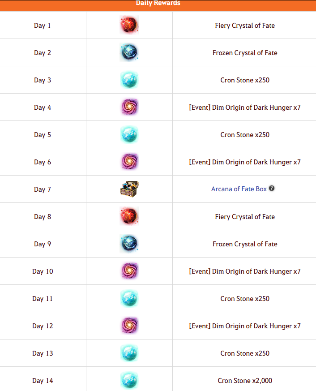The width and height of the screenshot is (316, 391).
Task: Select the Day 3 Cron Stone icon
Action: pyautogui.click(x=129, y=80)
